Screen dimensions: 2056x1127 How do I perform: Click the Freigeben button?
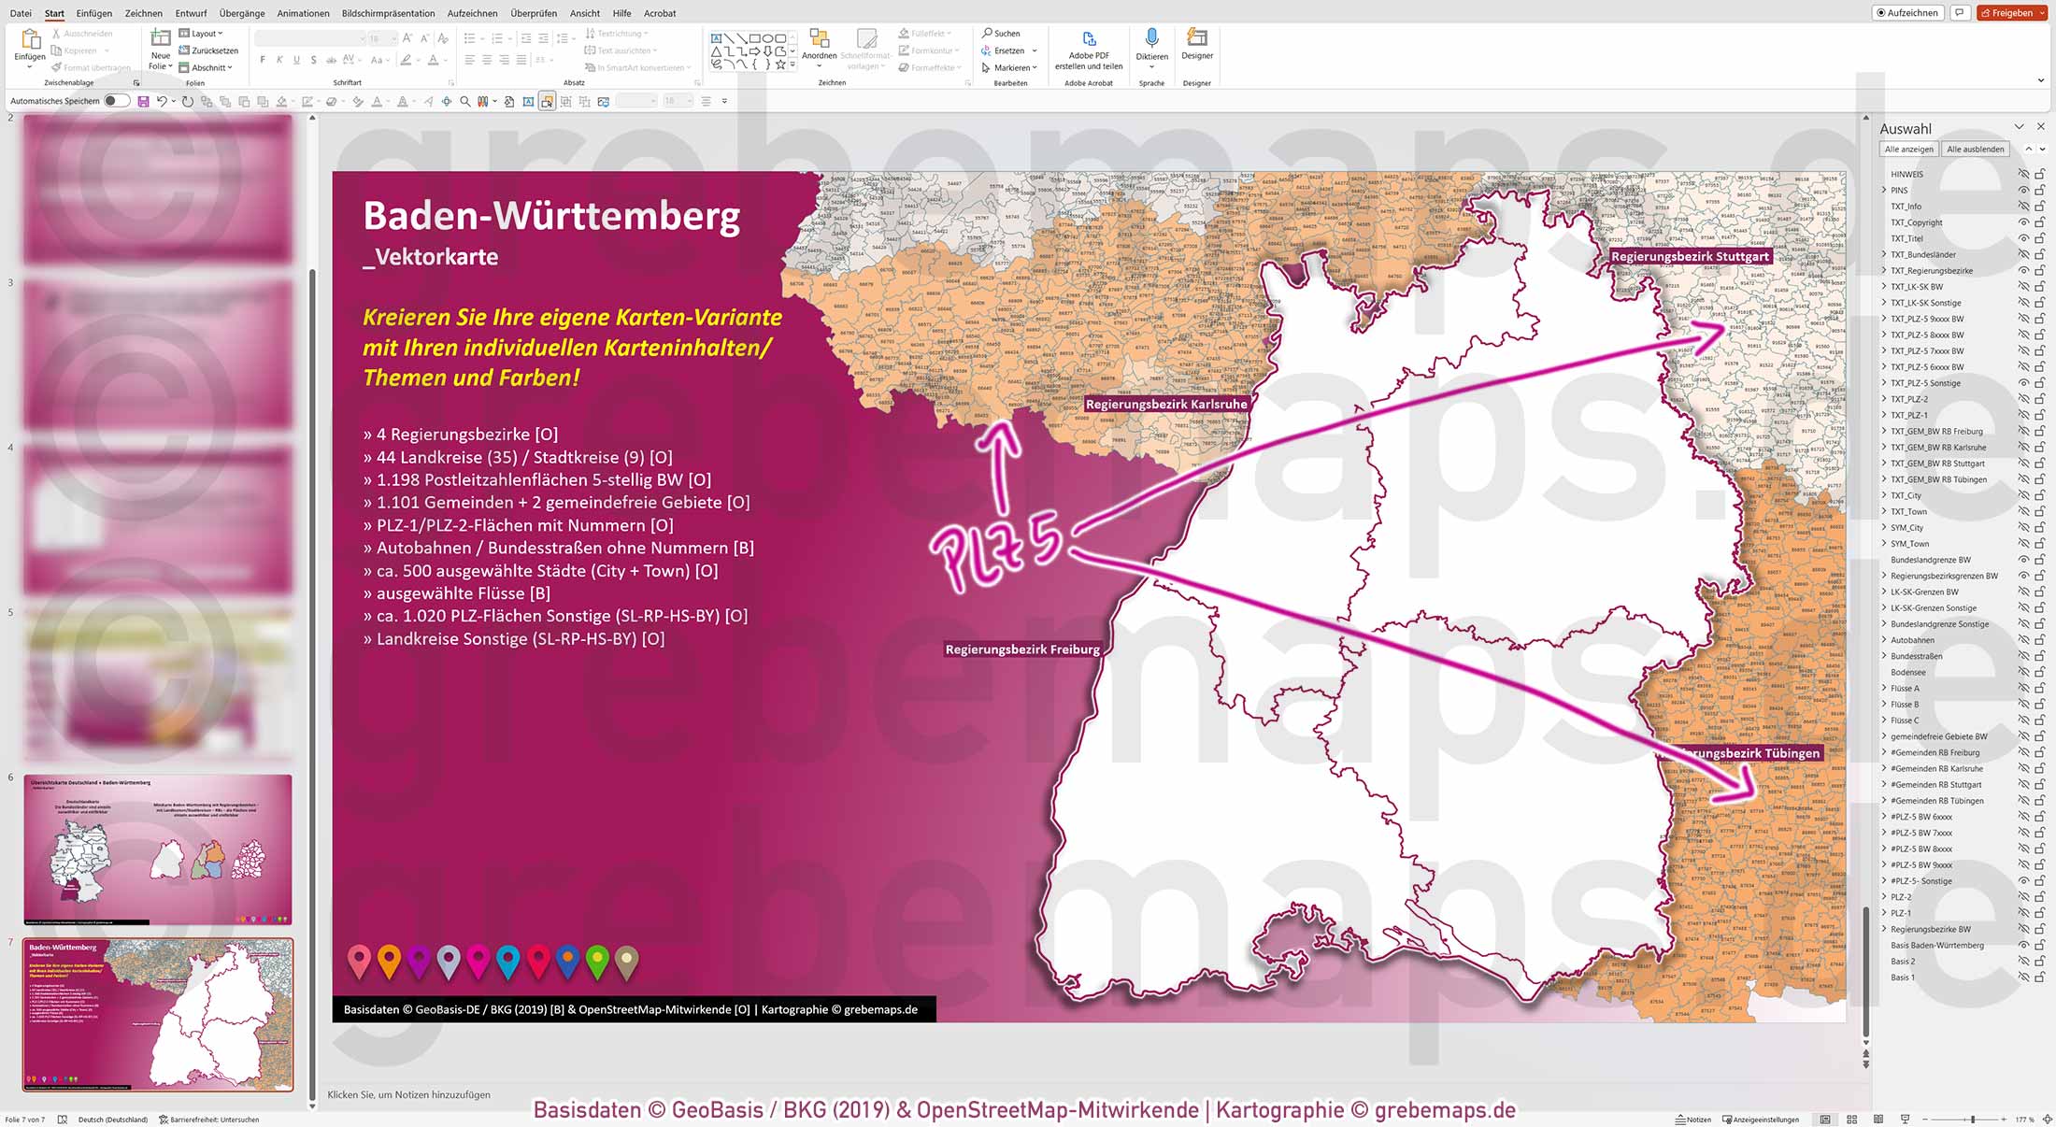click(2011, 13)
